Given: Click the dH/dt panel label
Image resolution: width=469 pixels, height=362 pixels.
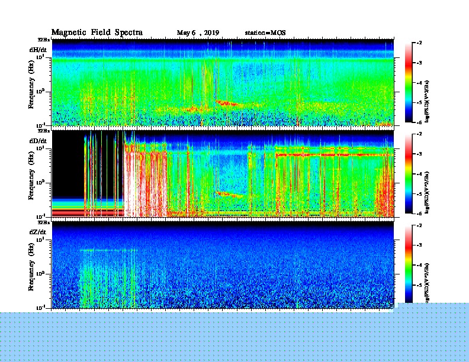Looking at the screenshot, I should pos(38,50).
